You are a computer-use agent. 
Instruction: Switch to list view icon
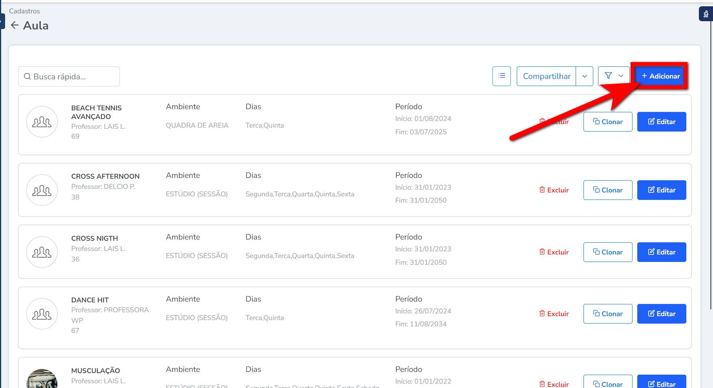[501, 76]
